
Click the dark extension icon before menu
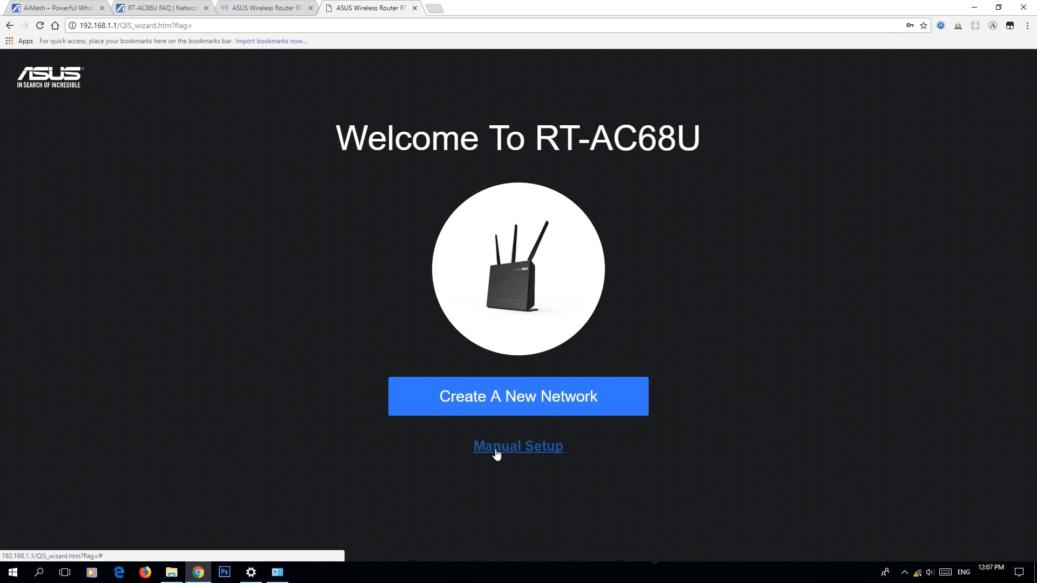tap(1010, 25)
